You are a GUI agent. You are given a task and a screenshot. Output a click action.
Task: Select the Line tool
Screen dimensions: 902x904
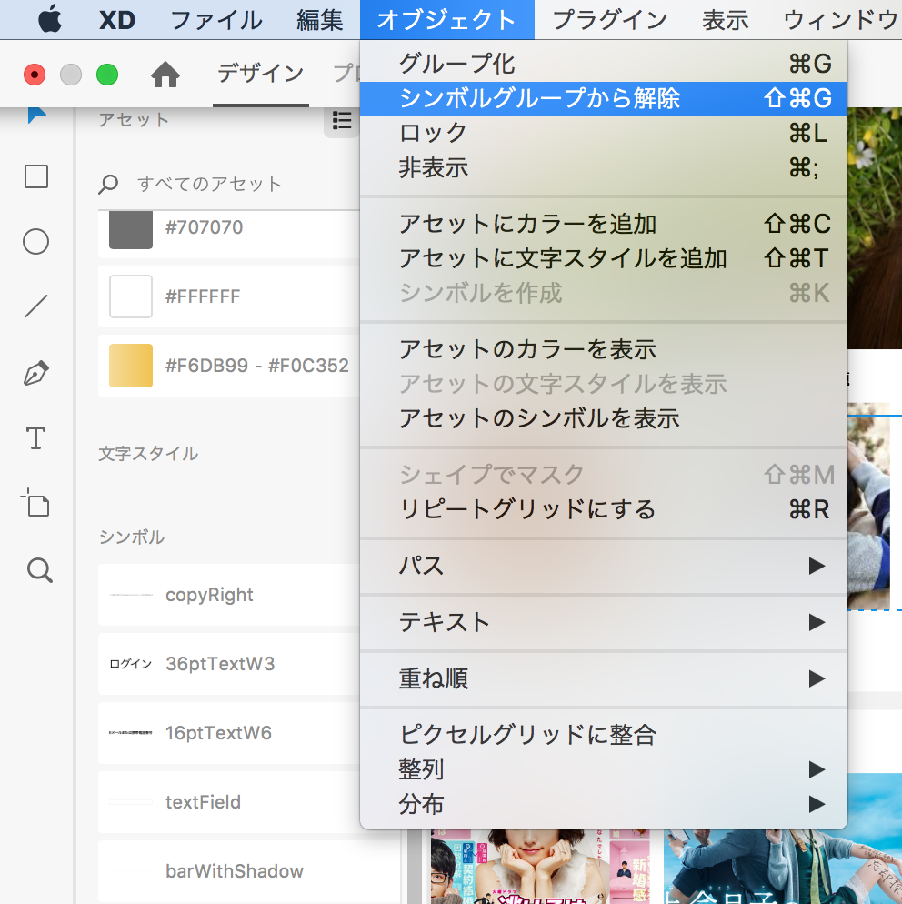click(36, 307)
